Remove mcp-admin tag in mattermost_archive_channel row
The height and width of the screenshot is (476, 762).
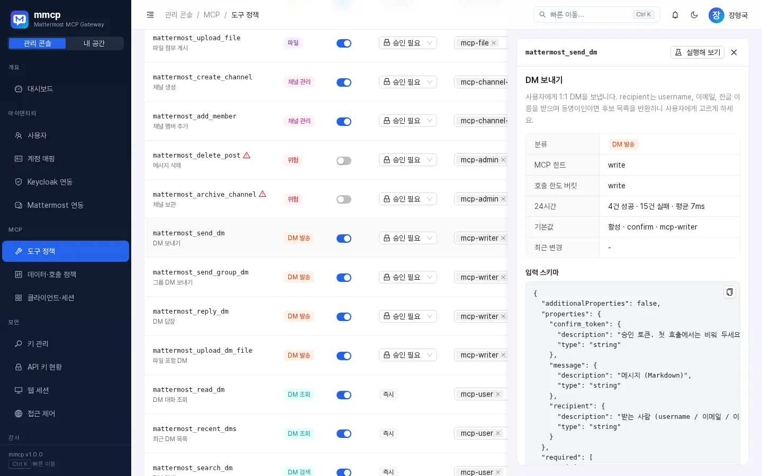(503, 199)
